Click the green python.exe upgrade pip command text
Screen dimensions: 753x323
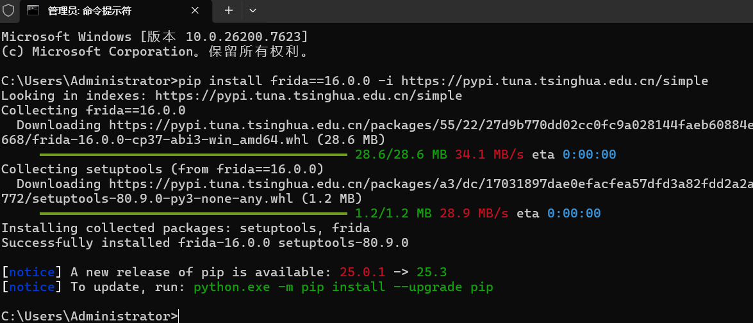tap(343, 287)
